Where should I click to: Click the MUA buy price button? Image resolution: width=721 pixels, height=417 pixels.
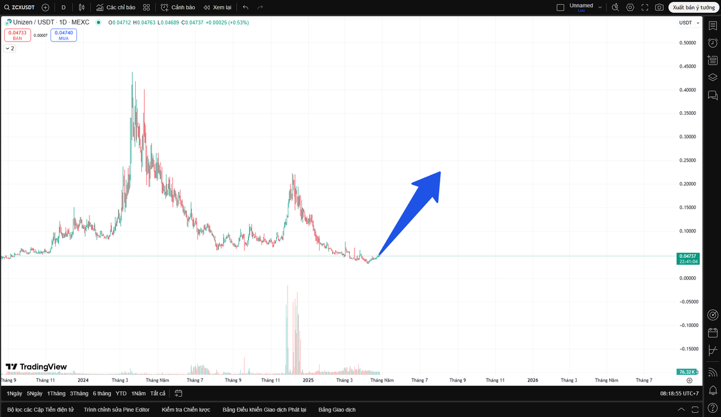click(64, 35)
